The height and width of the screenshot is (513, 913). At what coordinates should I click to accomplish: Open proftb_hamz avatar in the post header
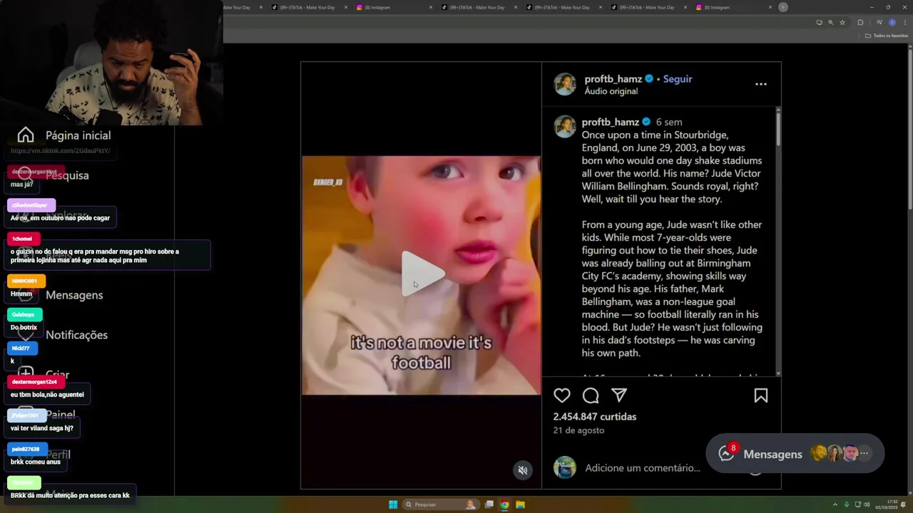click(x=565, y=84)
